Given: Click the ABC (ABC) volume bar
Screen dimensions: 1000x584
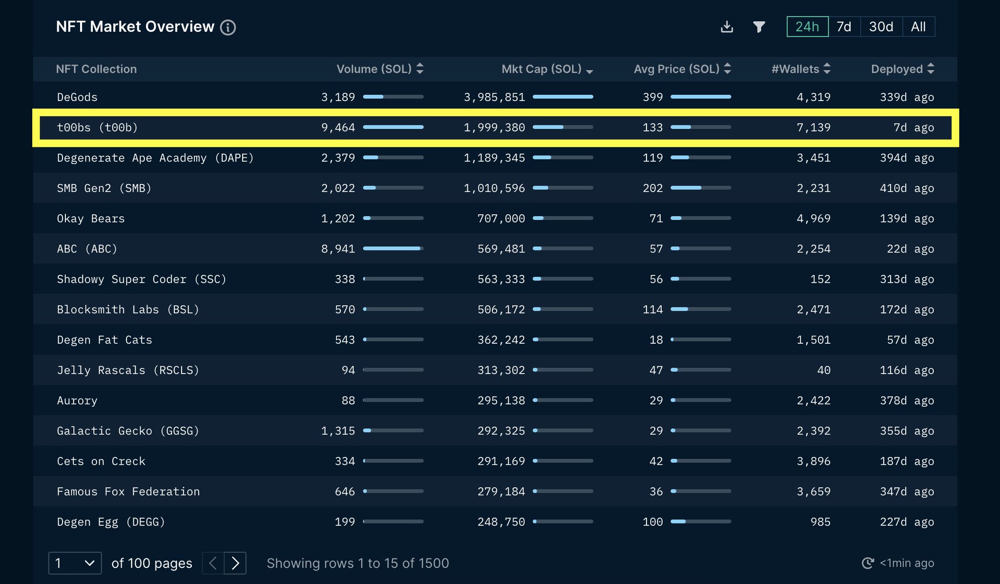Looking at the screenshot, I should [393, 249].
